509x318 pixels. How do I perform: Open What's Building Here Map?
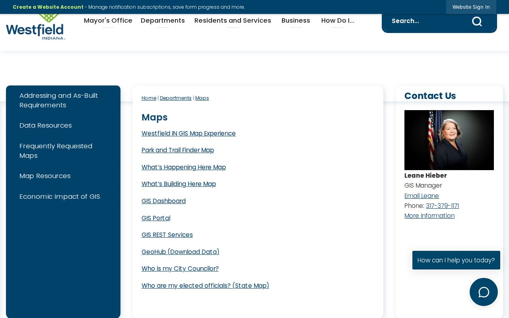179,184
